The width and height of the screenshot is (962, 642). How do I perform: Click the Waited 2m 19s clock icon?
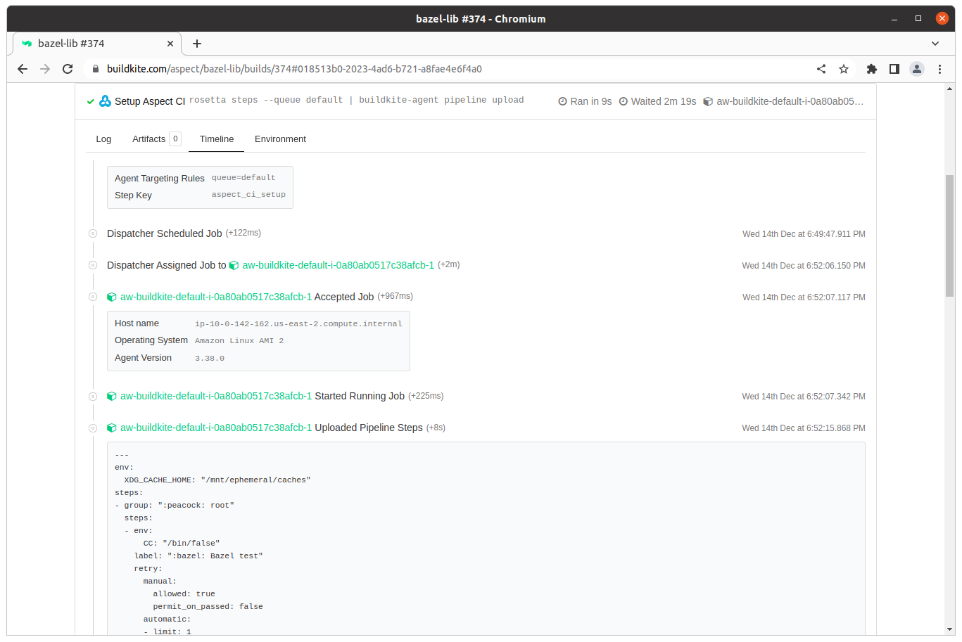[624, 101]
